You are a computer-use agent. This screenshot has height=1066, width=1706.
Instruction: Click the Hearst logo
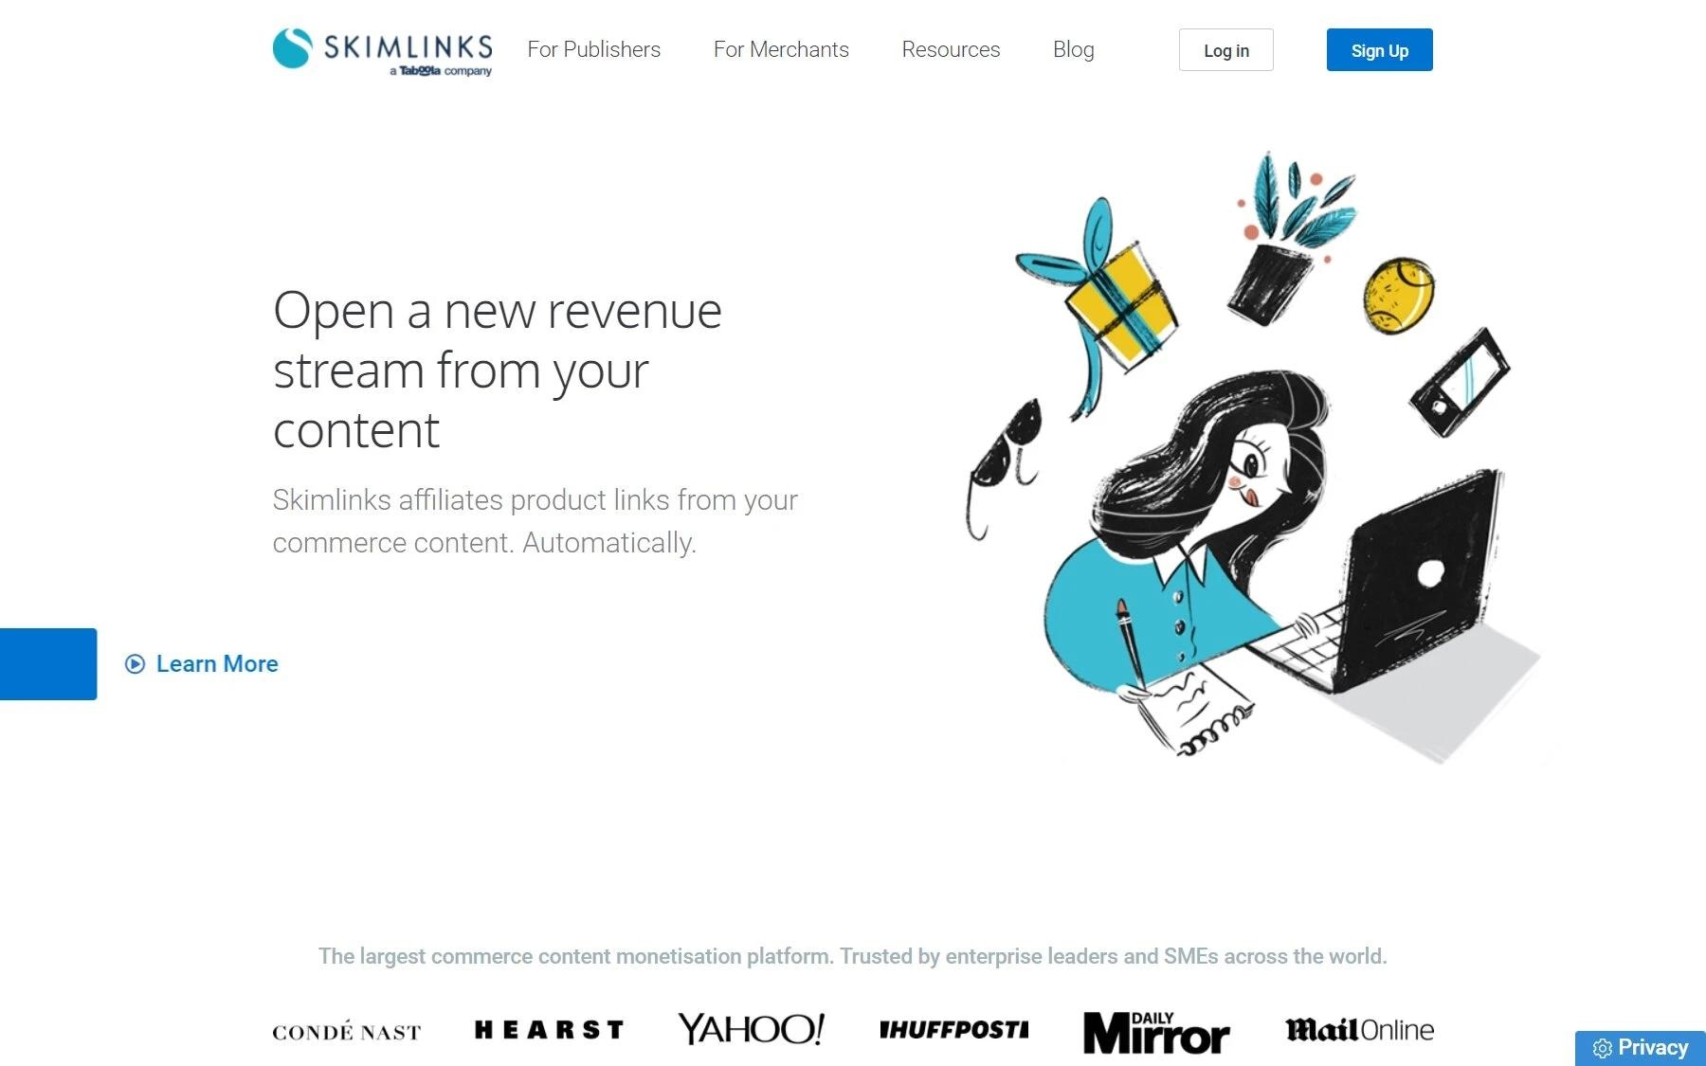point(549,1030)
